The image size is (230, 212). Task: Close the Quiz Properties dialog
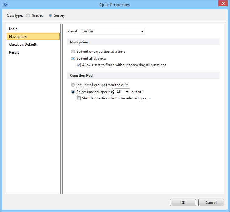223,3
